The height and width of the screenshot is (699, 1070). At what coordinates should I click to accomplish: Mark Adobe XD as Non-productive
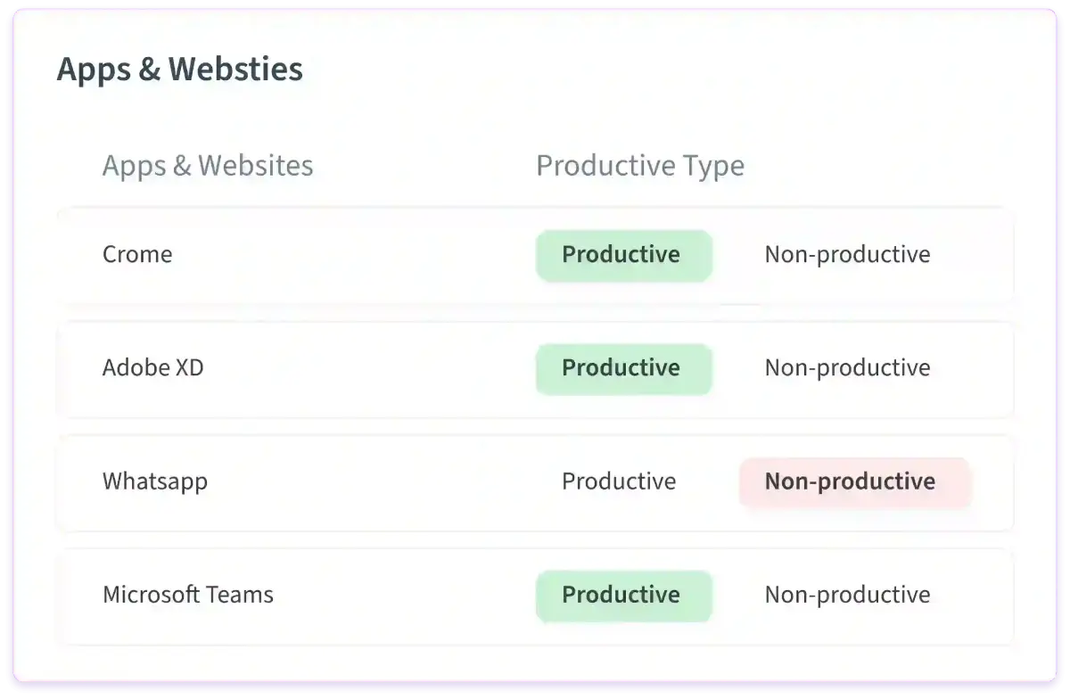(x=847, y=368)
